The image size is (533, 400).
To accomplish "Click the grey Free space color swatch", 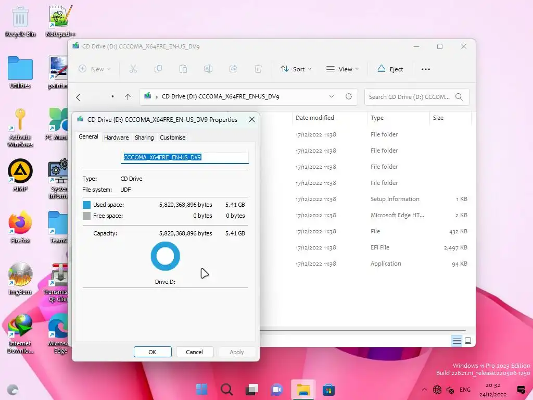I will pos(87,216).
